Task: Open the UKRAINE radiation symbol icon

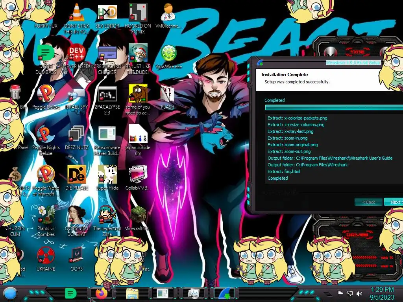Action: click(46, 255)
